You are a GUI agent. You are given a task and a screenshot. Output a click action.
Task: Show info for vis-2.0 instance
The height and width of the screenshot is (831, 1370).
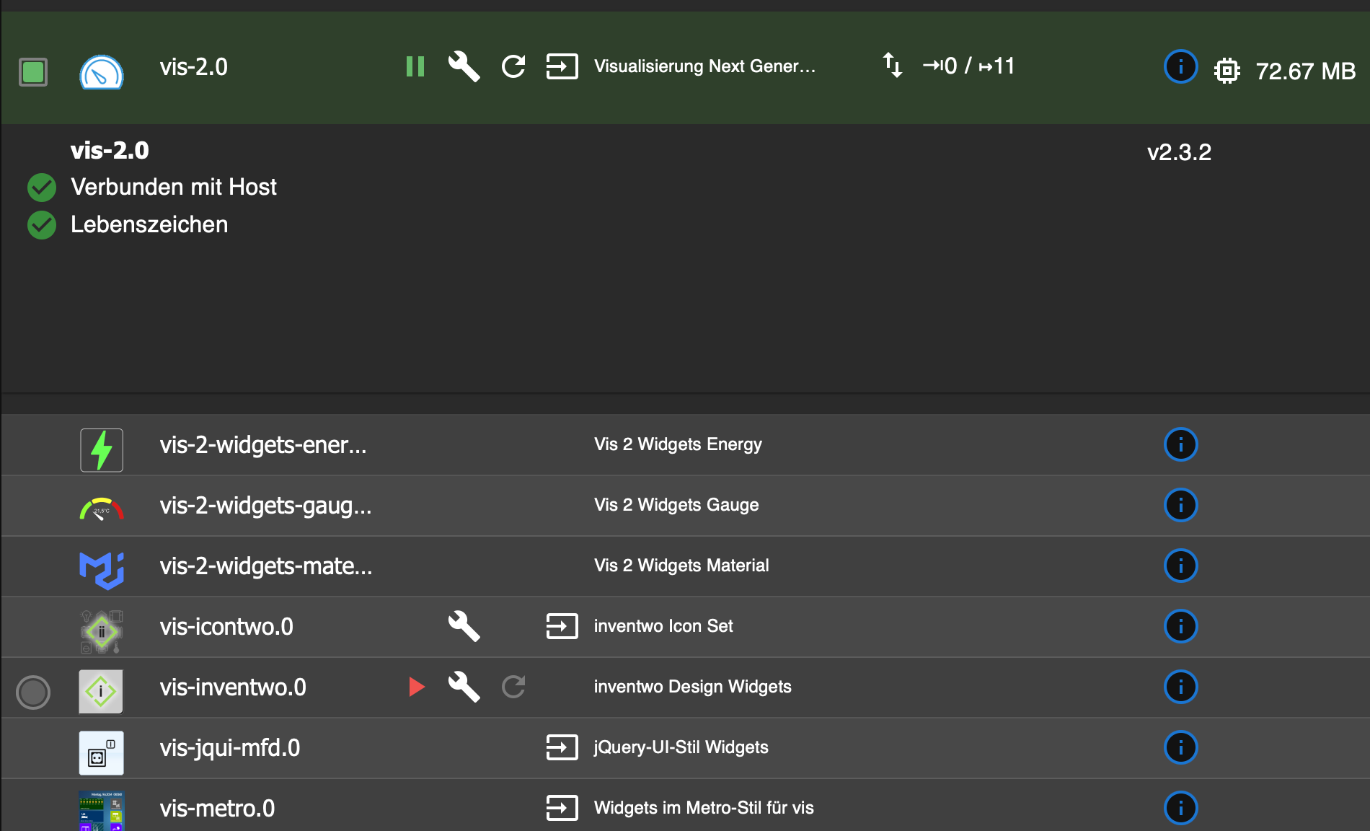tap(1180, 67)
